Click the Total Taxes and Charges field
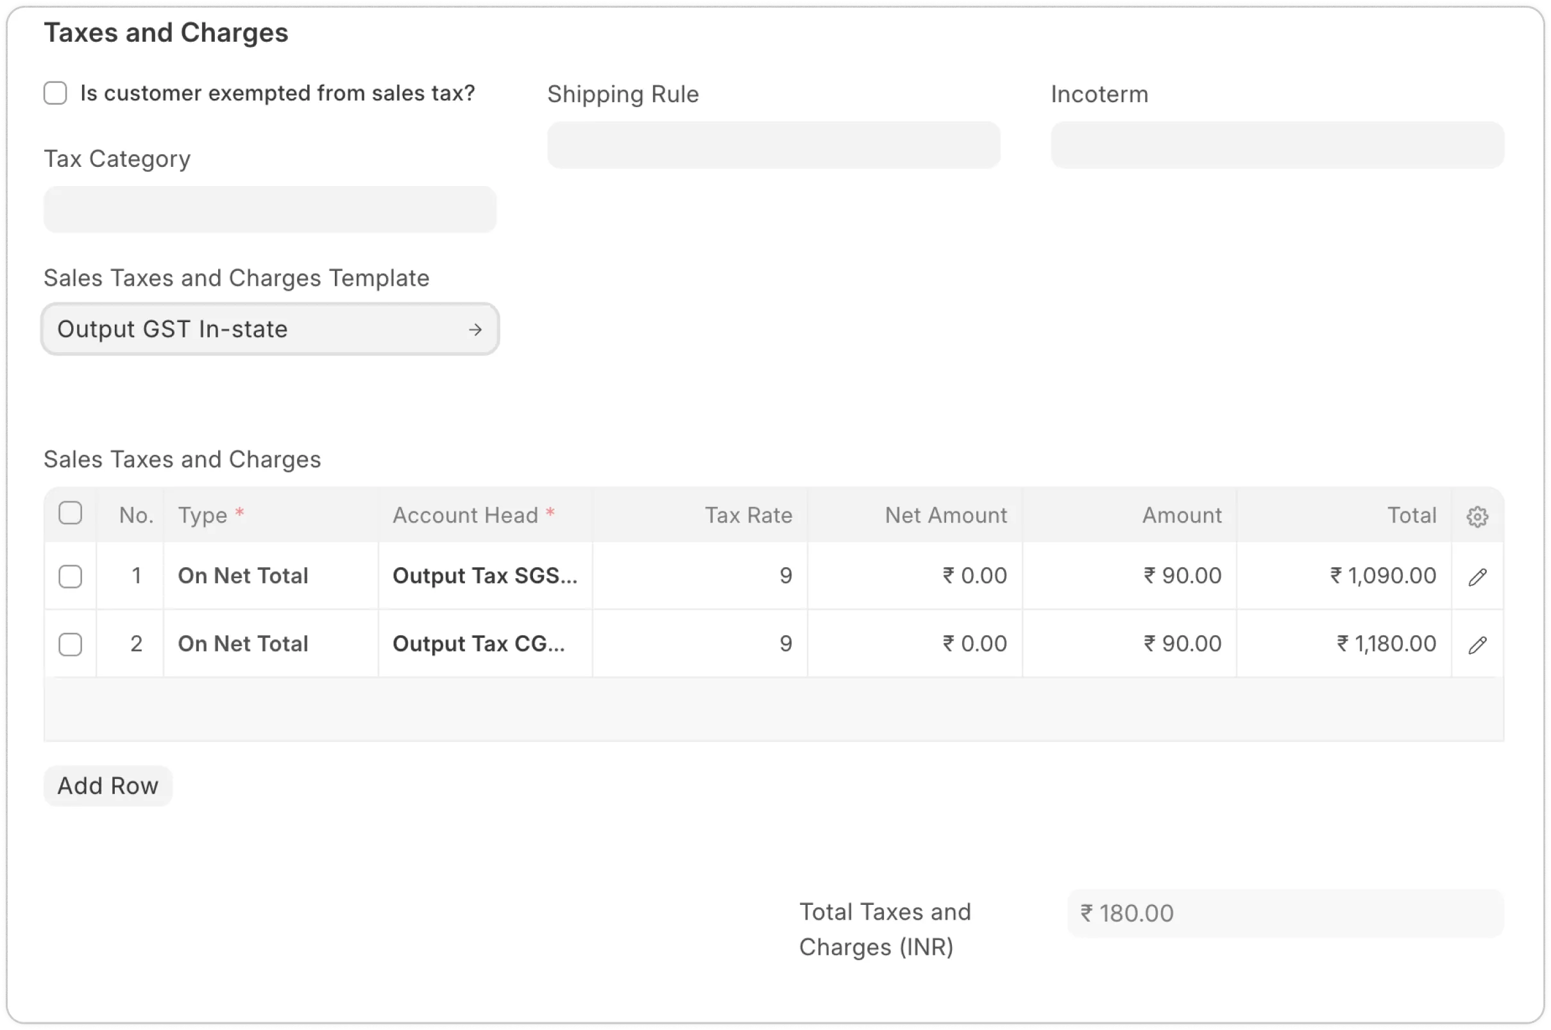The height and width of the screenshot is (1030, 1551). (1285, 913)
